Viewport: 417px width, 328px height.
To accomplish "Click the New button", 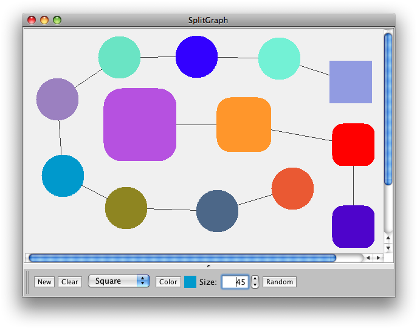I will click(44, 282).
